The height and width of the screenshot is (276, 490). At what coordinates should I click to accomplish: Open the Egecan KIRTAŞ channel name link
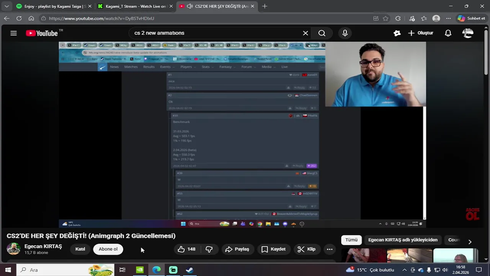[43, 246]
